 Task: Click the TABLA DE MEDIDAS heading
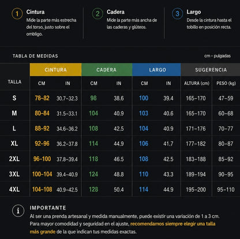pyautogui.click(x=35, y=56)
